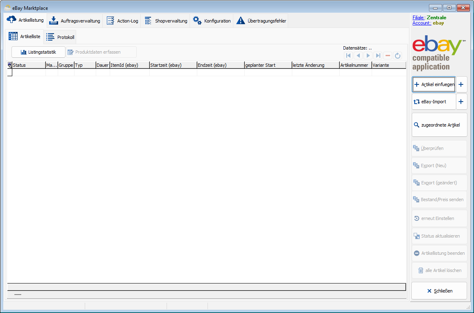Show the Übertragungsfehler tab
Screen dimensions: 474x313
(261, 21)
